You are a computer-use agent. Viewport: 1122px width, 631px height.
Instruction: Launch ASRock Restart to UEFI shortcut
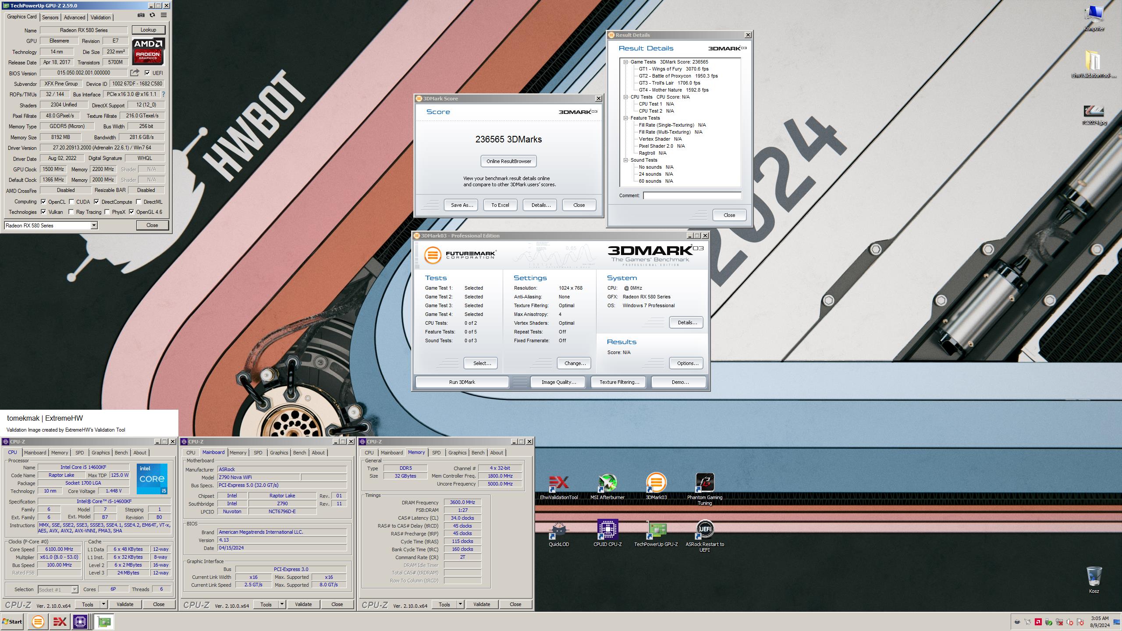click(x=705, y=536)
